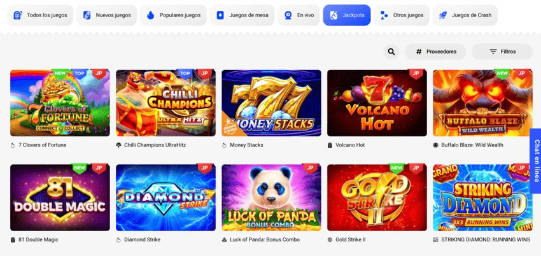The height and width of the screenshot is (256, 541).
Task: Click the search magnifier icon
Action: (391, 52)
